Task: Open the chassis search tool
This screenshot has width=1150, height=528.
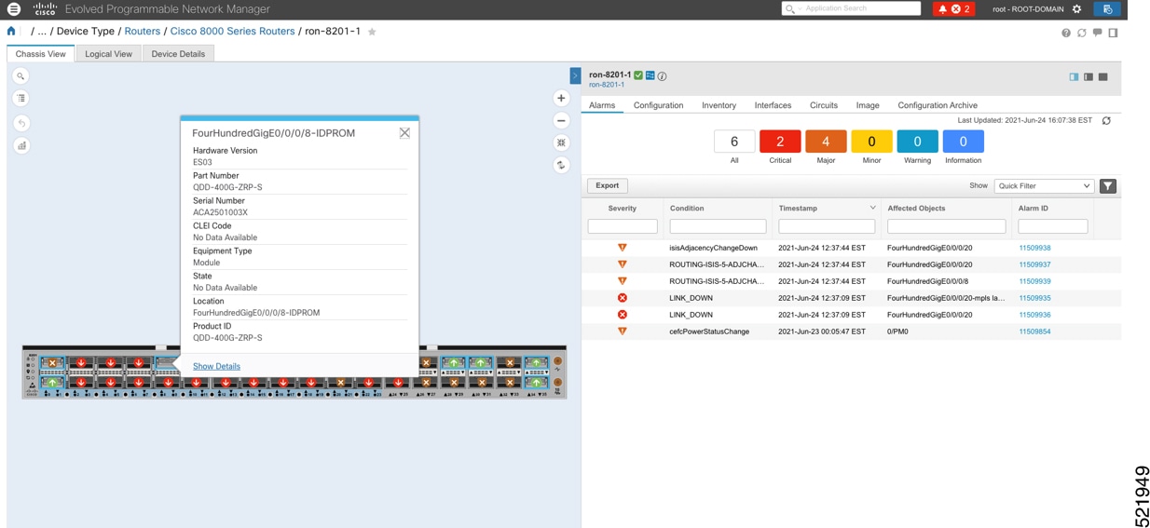Action: [21, 76]
